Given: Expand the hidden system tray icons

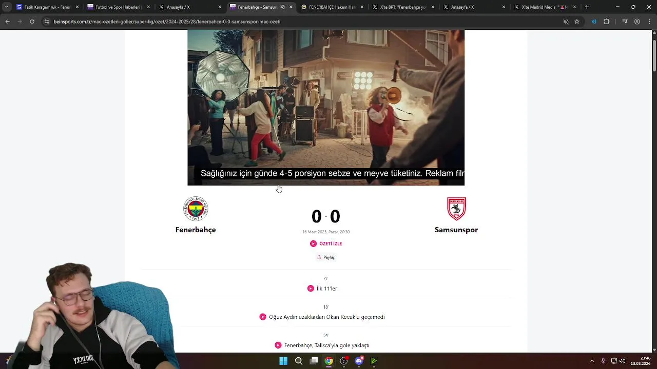Looking at the screenshot, I should tap(592, 361).
